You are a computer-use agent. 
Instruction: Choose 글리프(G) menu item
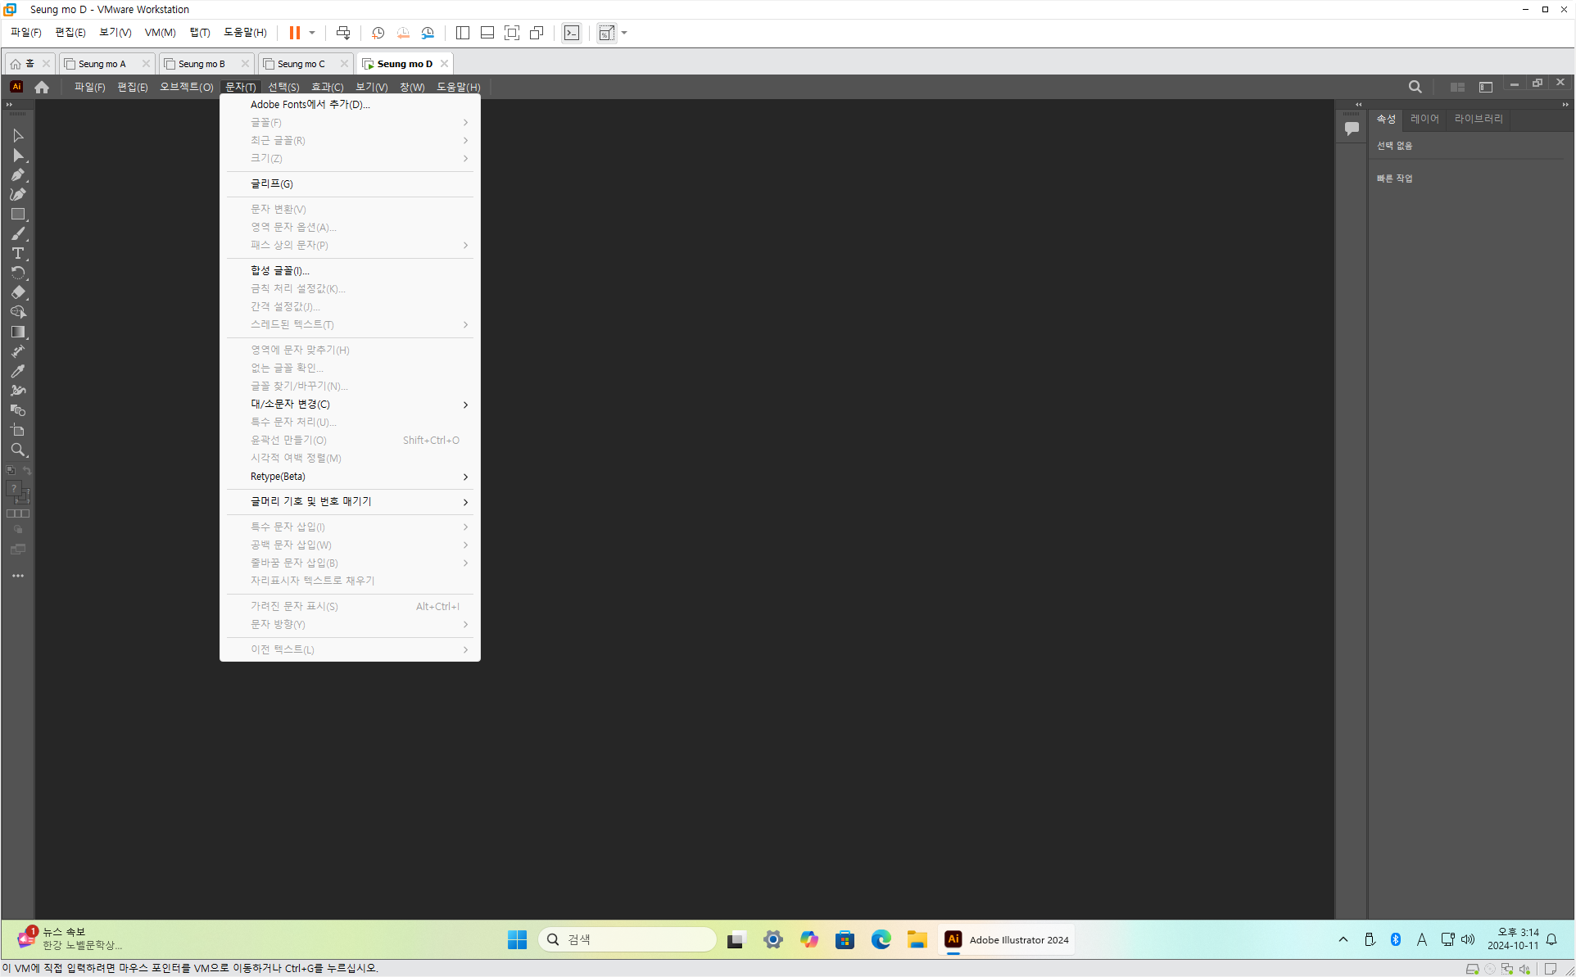coord(350,183)
